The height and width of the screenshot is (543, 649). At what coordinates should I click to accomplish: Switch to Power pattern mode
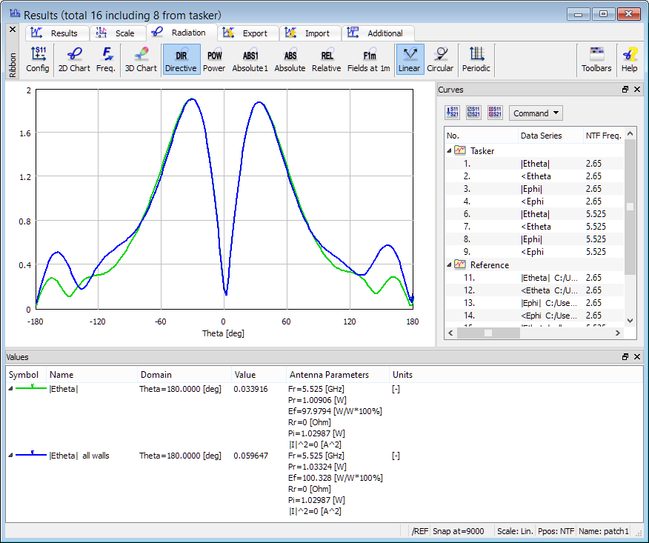tap(214, 59)
